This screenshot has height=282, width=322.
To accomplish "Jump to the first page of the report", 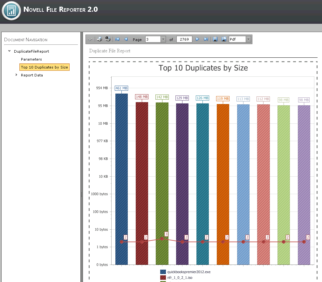I will [x=117, y=39].
